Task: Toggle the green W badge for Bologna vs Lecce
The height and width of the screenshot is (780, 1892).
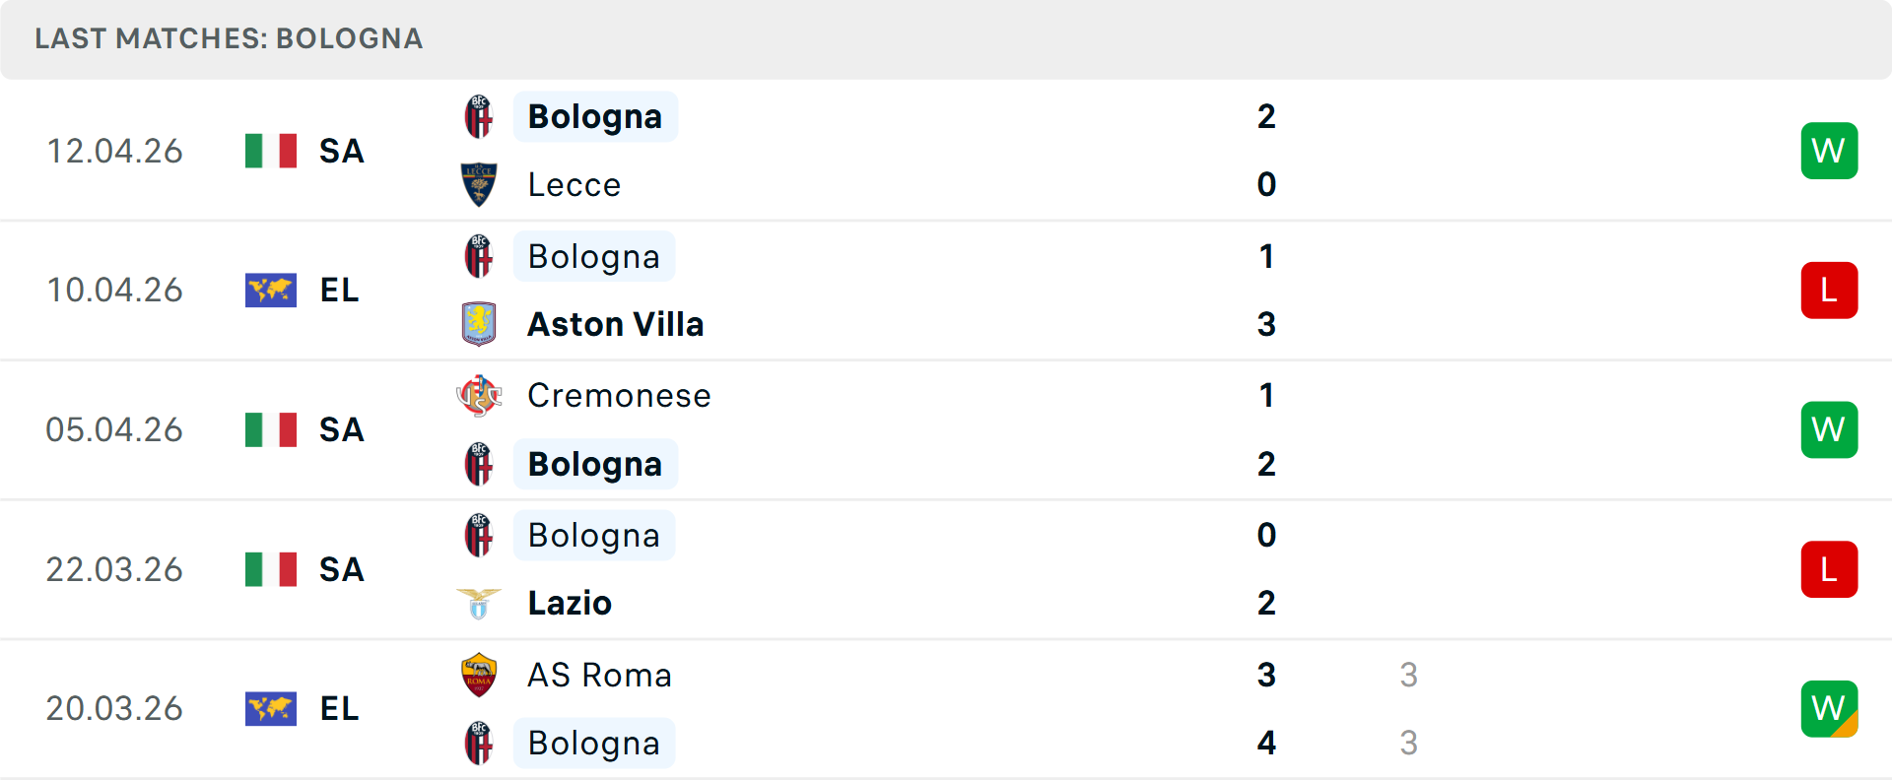Action: point(1829,150)
